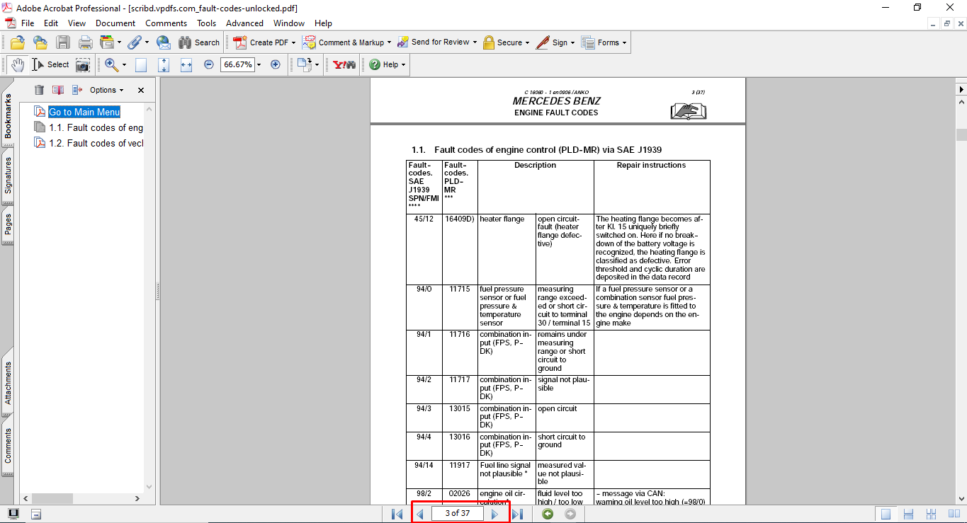The image size is (967, 523).
Task: Switch to single page layout view
Action: point(886,514)
